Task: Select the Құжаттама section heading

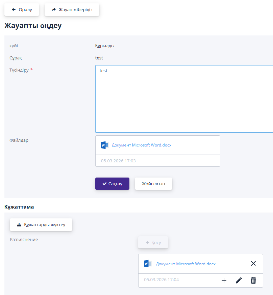Action: tap(19, 206)
